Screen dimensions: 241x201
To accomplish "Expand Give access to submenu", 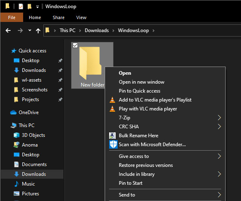I will [x=165, y=156].
